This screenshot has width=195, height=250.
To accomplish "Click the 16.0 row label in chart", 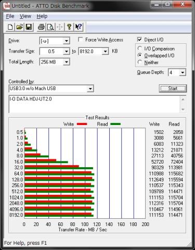I will coord(19,162).
